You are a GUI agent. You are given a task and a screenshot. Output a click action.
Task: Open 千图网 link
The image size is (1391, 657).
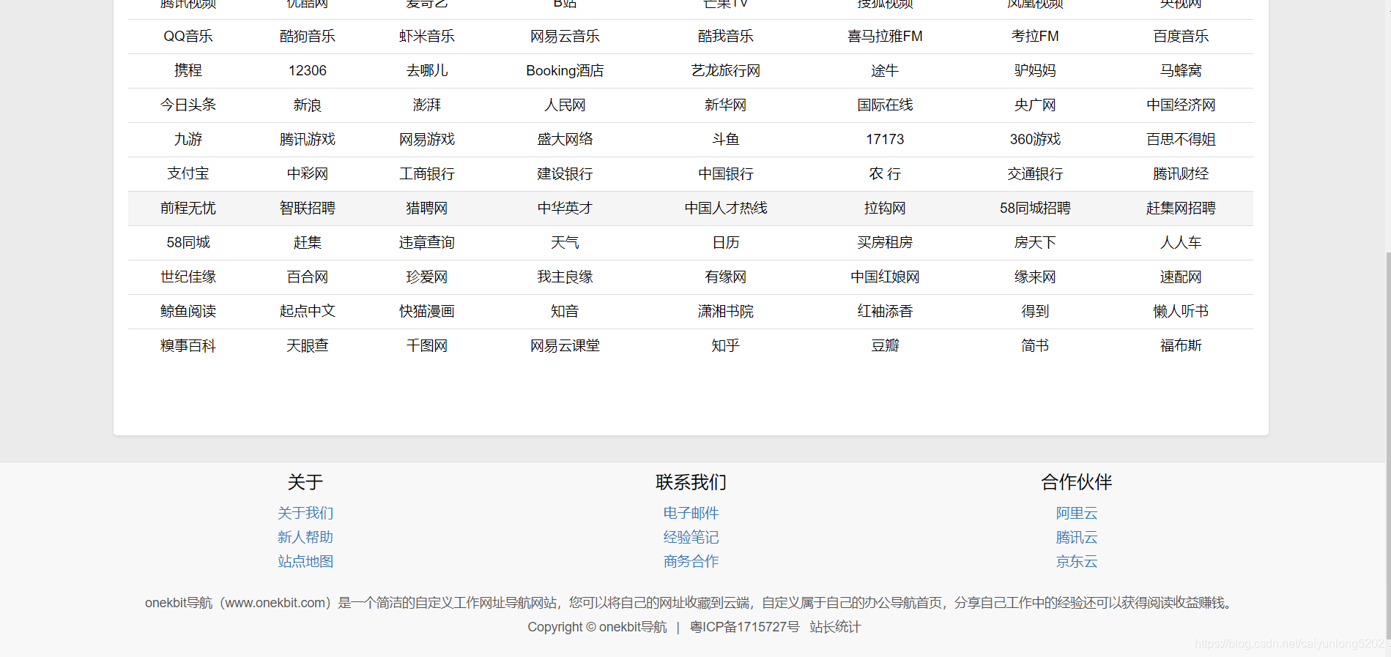(x=427, y=346)
